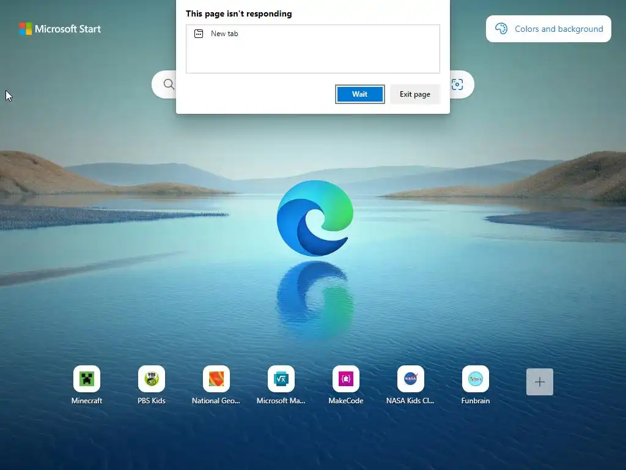Click the MakeCode label text

point(346,401)
